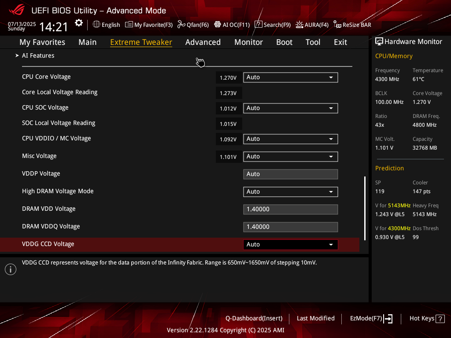Click Last Modified button
Image resolution: width=451 pixels, height=338 pixels.
[315, 319]
